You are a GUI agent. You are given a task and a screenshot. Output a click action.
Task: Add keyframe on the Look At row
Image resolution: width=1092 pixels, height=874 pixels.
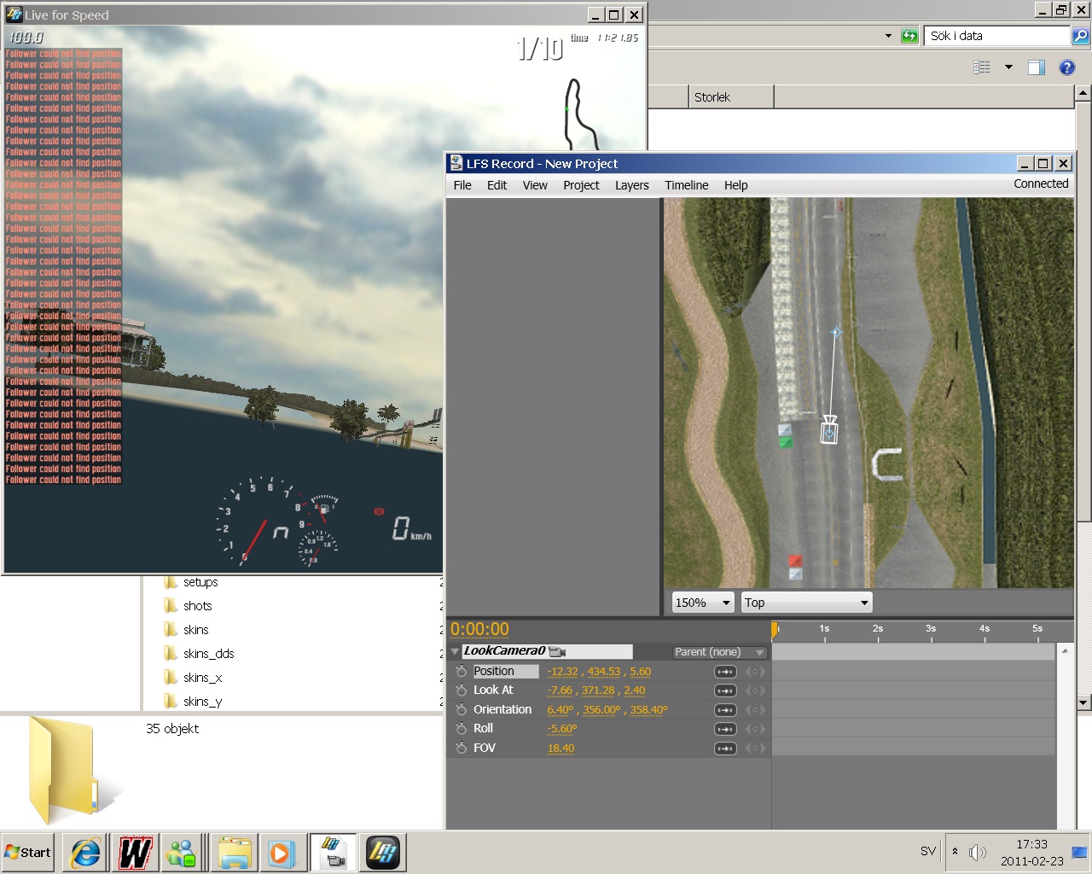755,690
